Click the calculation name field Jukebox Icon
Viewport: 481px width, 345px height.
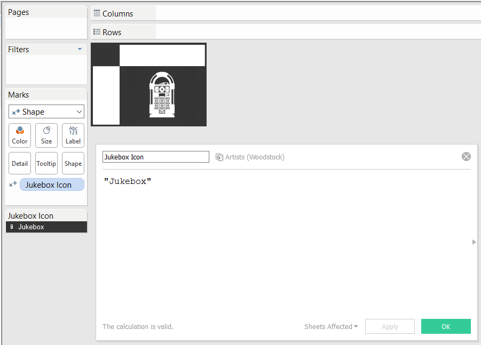156,157
